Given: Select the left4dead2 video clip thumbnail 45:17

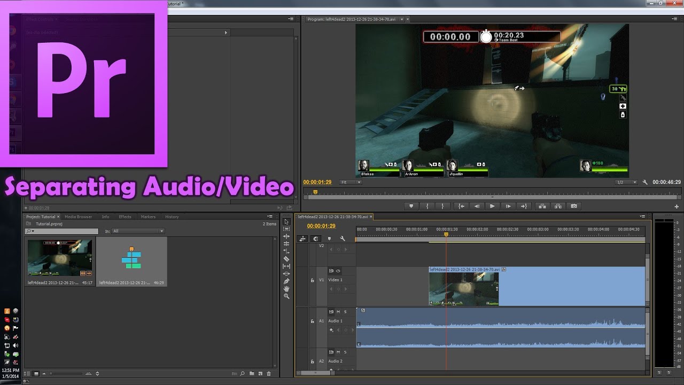Looking at the screenshot, I should (x=60, y=258).
